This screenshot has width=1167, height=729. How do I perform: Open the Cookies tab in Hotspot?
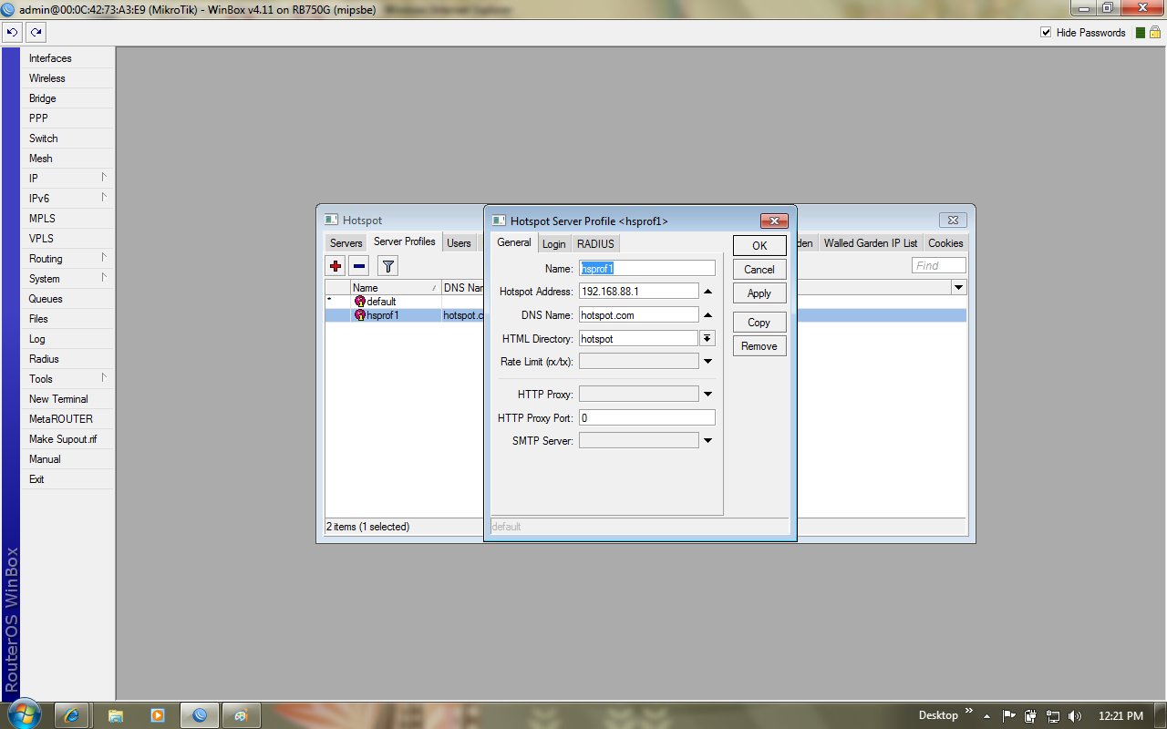(945, 243)
